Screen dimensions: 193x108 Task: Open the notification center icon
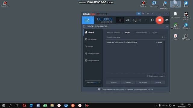[x=189, y=105]
